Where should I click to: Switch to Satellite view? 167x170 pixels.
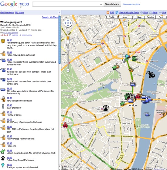[150, 17]
